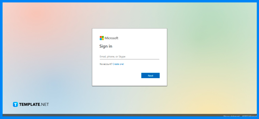Viewport: 259px width, 119px height.
Task: Click blank card space left of Next button
Action: [x=118, y=76]
